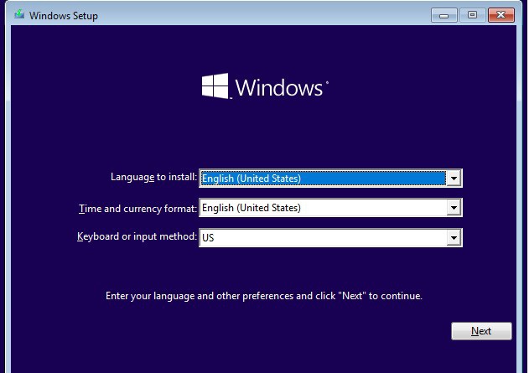Click the "Windows Setup" title text

[64, 16]
